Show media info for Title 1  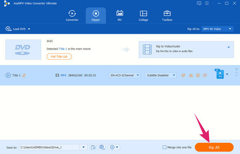(x=198, y=75)
